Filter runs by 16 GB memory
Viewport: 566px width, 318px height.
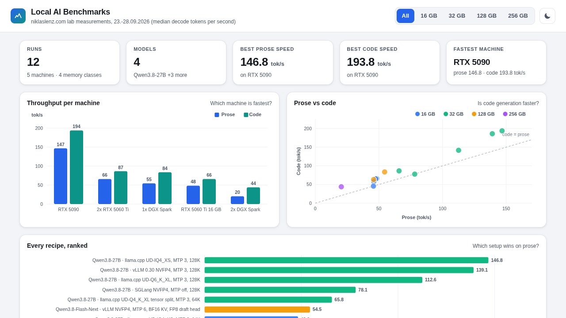429,16
